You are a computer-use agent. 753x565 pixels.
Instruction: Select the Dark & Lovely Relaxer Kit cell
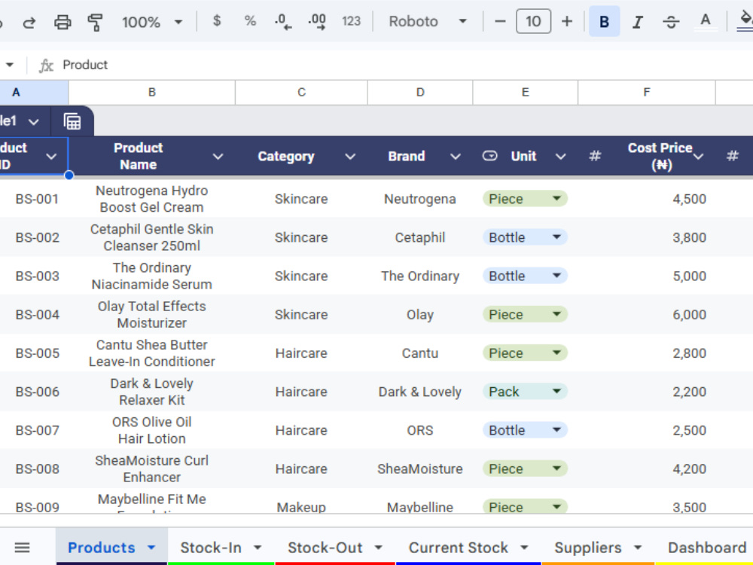(x=152, y=392)
